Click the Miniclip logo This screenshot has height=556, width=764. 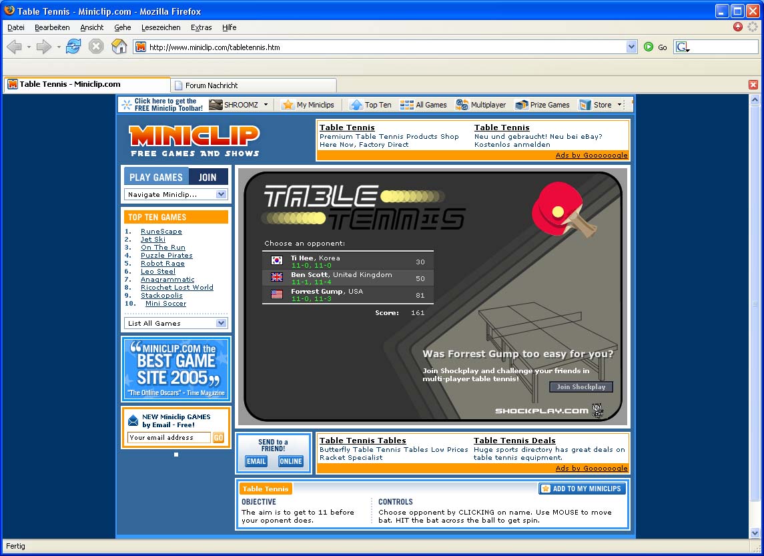(x=194, y=142)
